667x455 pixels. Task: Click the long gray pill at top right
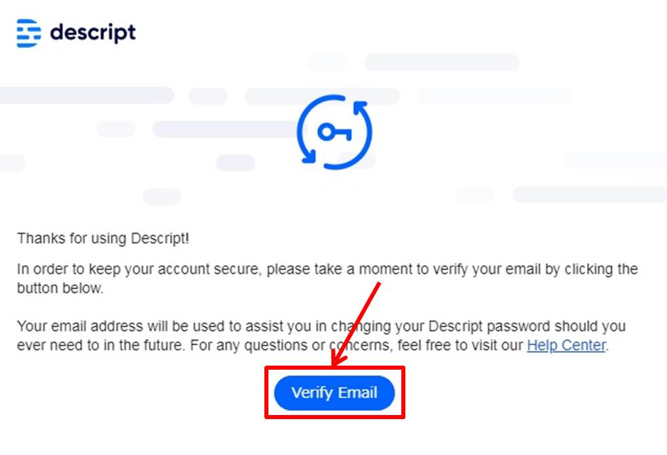[441, 62]
